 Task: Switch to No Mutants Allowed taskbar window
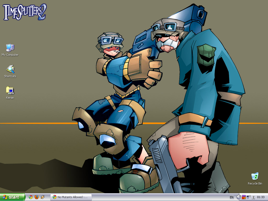point(71,197)
